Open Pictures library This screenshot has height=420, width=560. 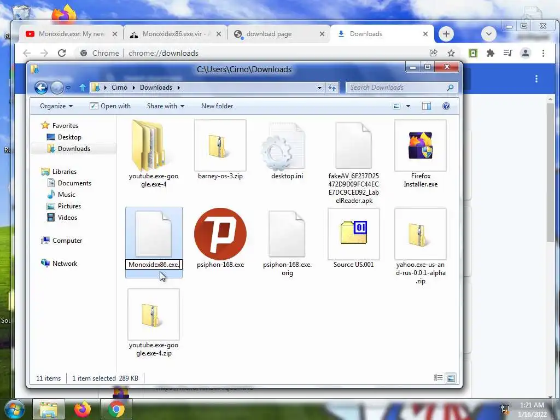click(65, 206)
